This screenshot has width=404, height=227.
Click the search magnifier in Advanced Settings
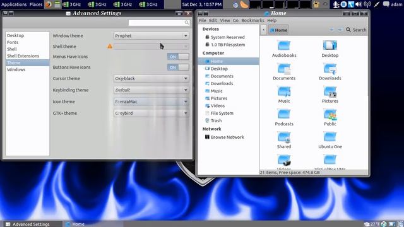187,23
